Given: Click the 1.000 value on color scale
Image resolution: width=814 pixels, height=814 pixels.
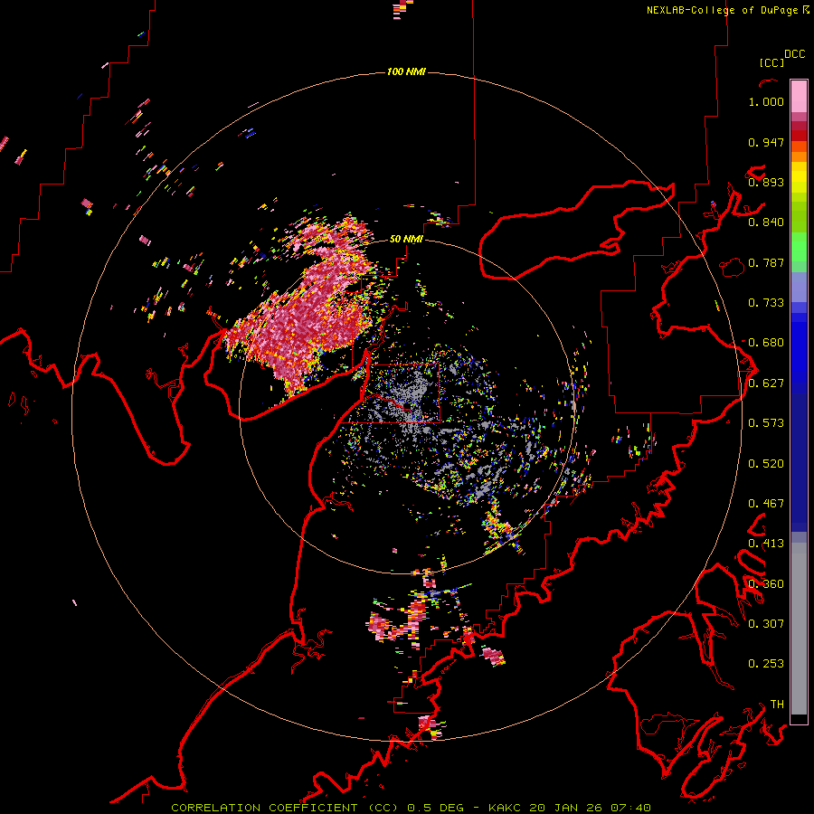Looking at the screenshot, I should click(766, 101).
